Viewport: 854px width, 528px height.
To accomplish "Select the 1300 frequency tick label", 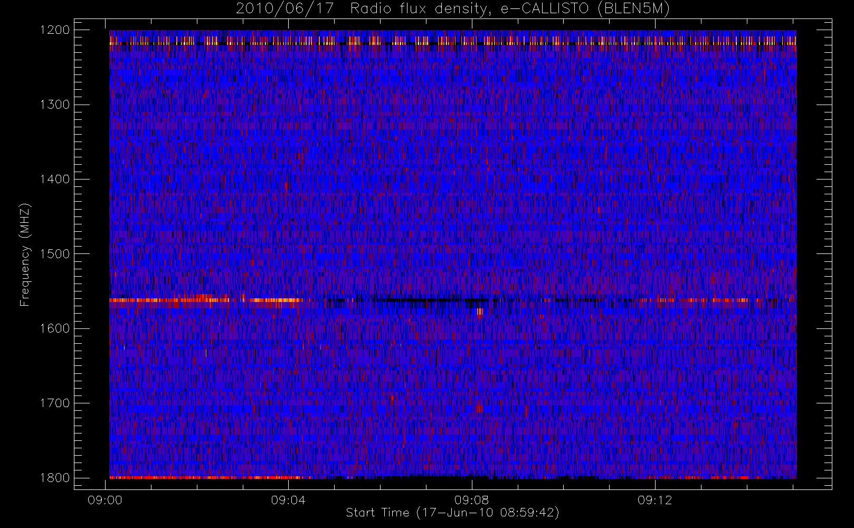I will [55, 105].
